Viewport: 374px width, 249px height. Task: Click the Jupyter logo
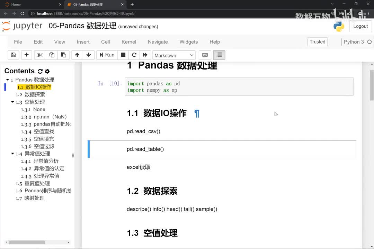(x=22, y=26)
